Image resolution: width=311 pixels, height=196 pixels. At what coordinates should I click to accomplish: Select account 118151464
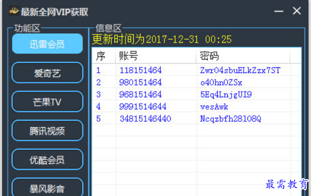click(x=141, y=70)
